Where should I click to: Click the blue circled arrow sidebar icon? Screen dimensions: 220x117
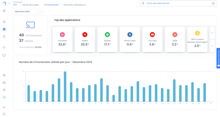(4, 97)
